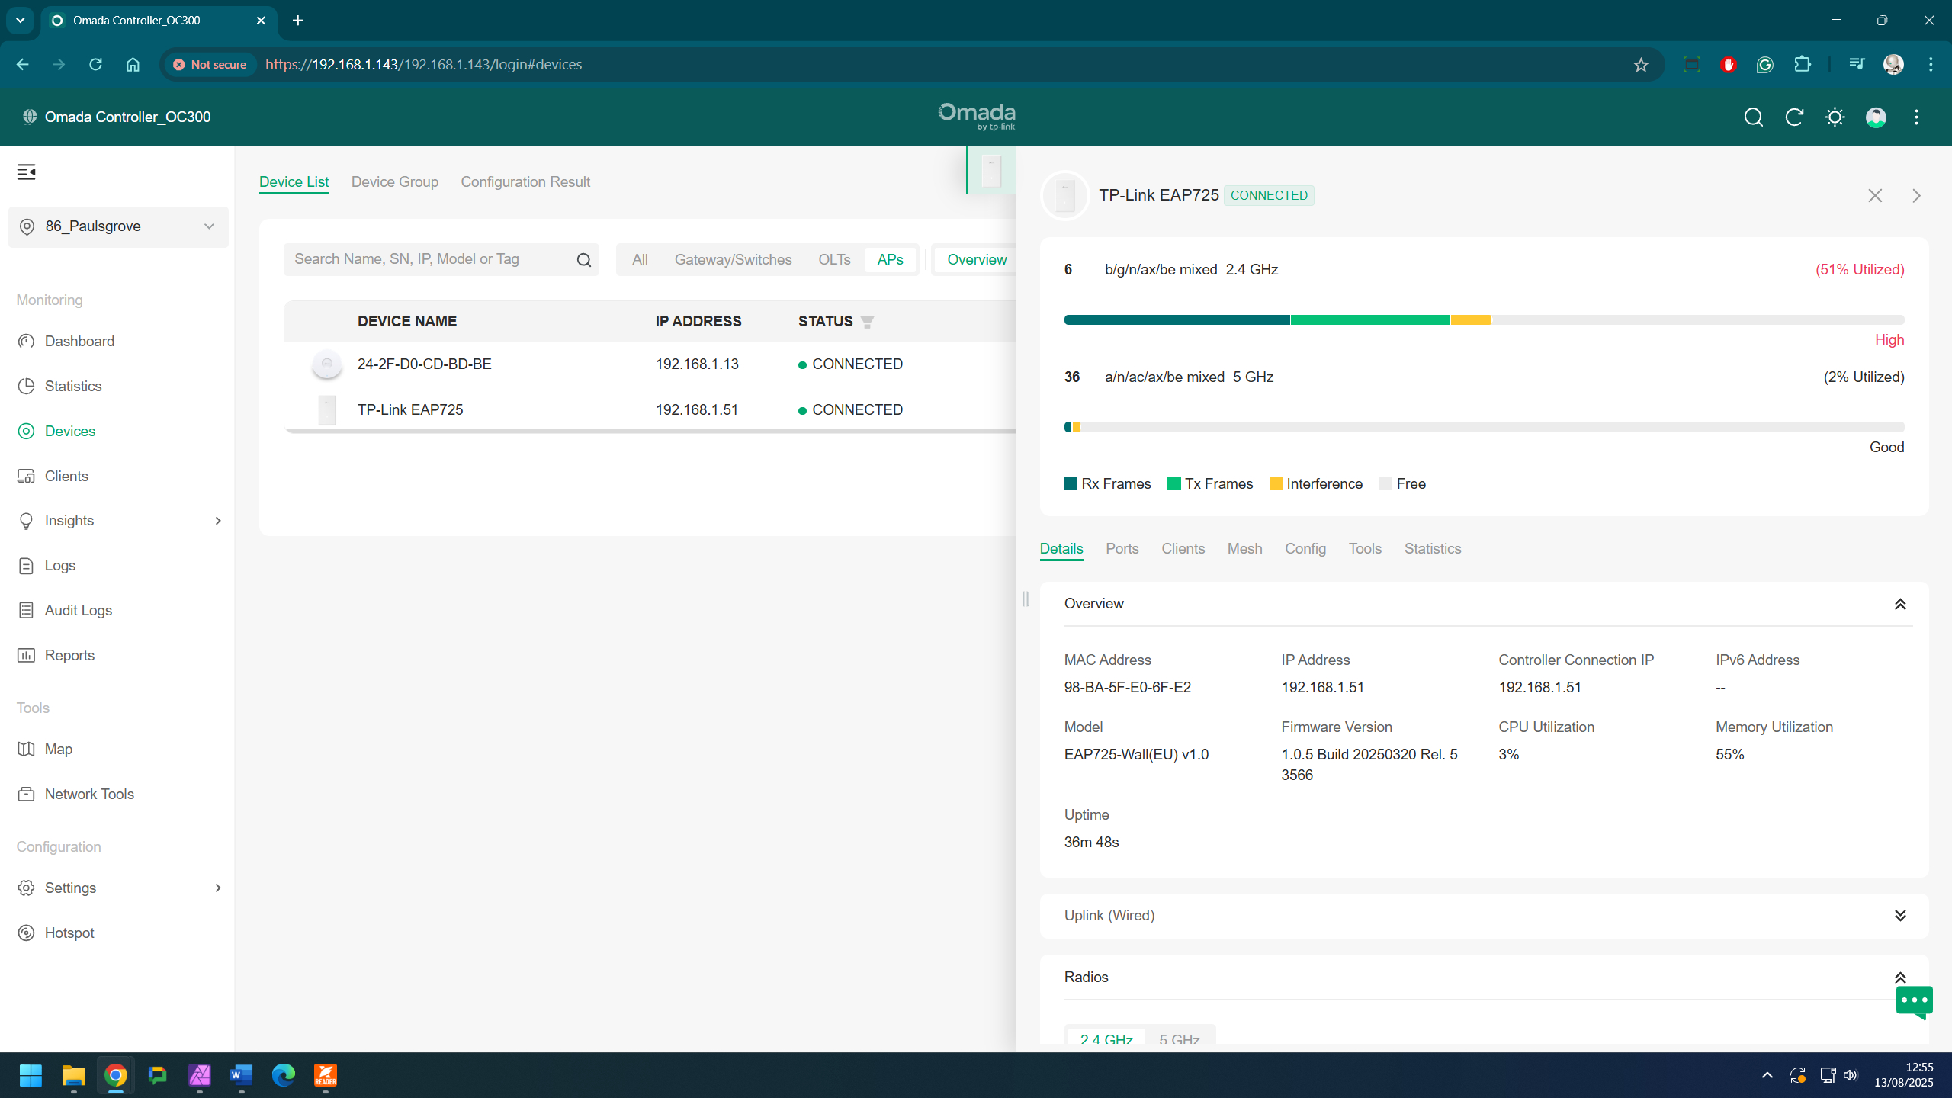Select the TP-Link EAP725 row in list
1952x1098 pixels.
[650, 410]
